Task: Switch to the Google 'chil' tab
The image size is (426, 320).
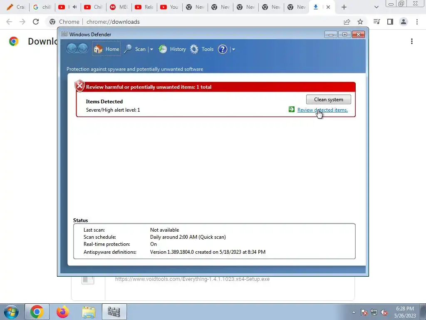Action: (42, 7)
